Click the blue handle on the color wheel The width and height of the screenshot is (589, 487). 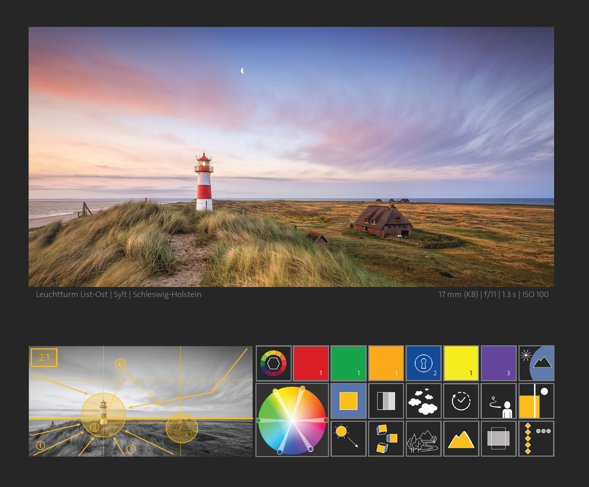pyautogui.click(x=280, y=452)
